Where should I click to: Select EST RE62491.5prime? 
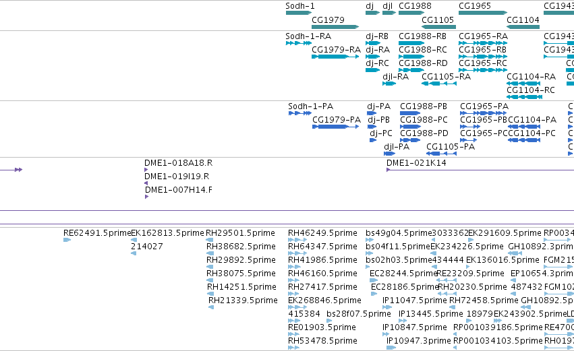(x=67, y=241)
